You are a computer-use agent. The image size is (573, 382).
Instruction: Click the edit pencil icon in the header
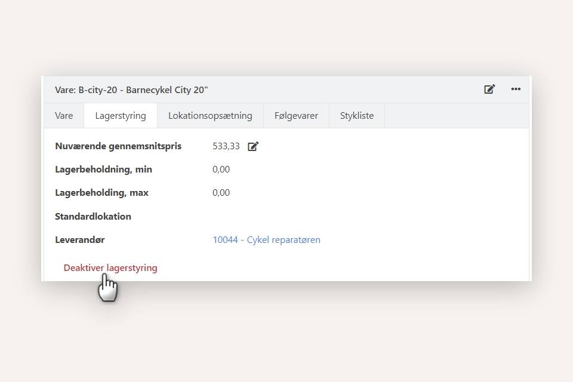pos(489,88)
